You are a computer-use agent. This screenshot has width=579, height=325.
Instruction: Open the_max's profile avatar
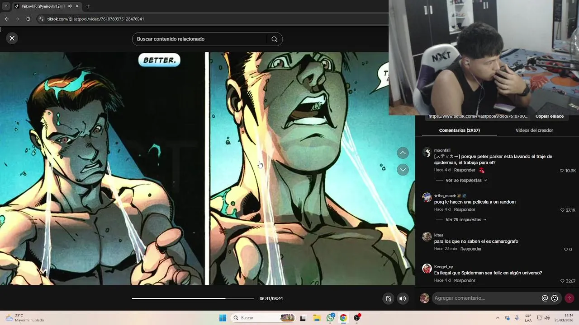(427, 198)
